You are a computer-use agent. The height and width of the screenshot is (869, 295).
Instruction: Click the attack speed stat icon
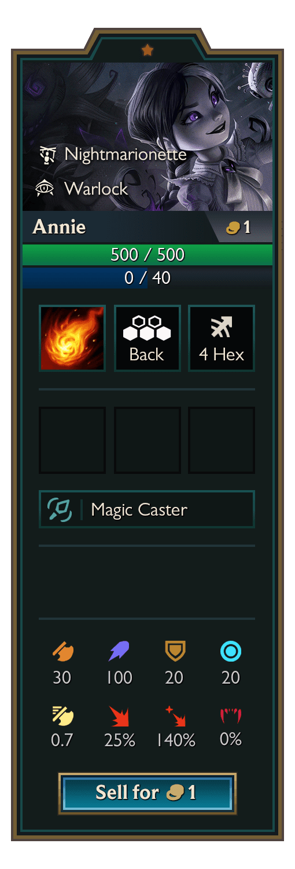pos(62,716)
